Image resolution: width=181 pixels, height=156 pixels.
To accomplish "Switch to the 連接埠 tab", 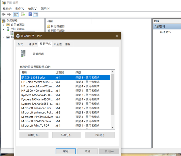I will pyautogui.click(x=33, y=44).
